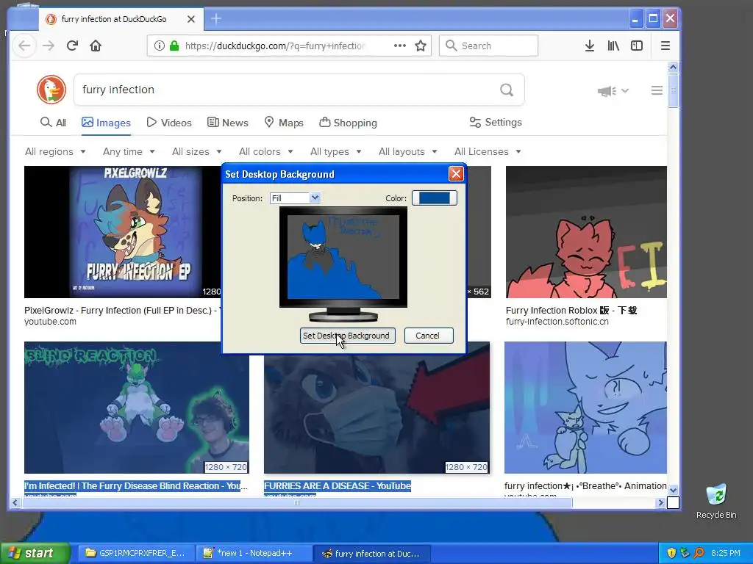Go to the Firefox home page
Screen dimensions: 753x564
click(96, 46)
